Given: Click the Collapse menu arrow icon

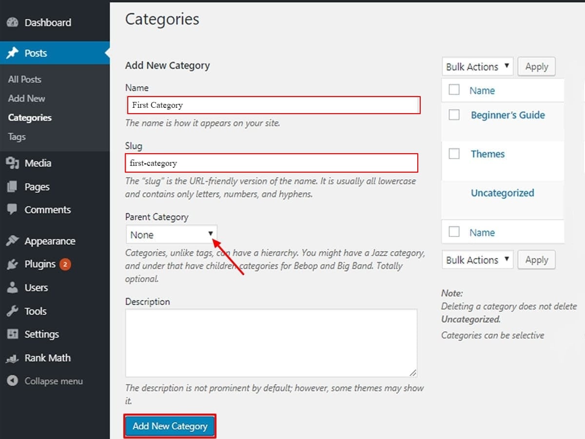Looking at the screenshot, I should point(13,381).
